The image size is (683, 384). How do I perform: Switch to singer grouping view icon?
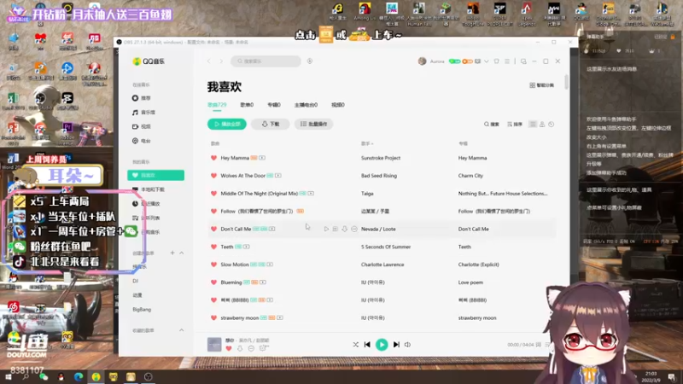coord(542,124)
